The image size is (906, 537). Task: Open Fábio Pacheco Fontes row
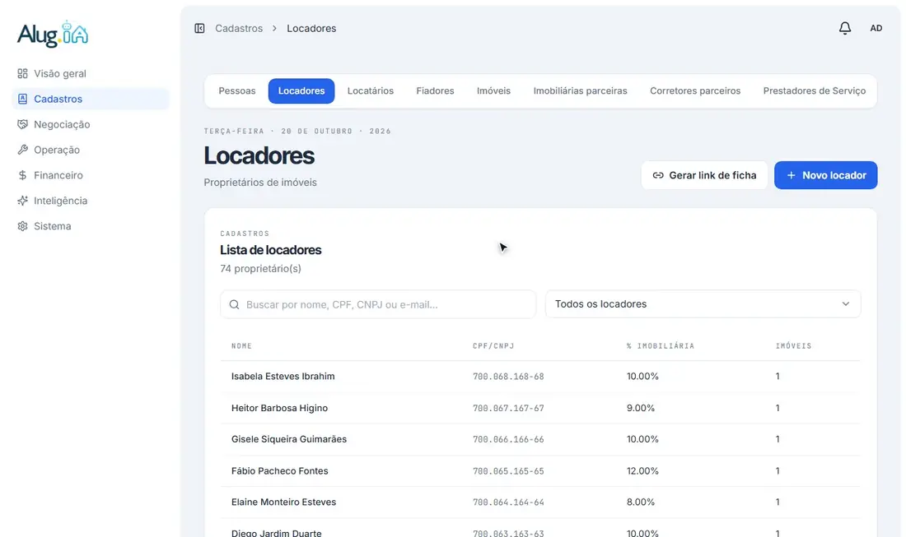coord(540,470)
